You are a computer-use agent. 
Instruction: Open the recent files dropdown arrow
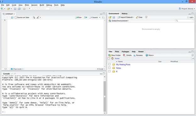(11, 9)
